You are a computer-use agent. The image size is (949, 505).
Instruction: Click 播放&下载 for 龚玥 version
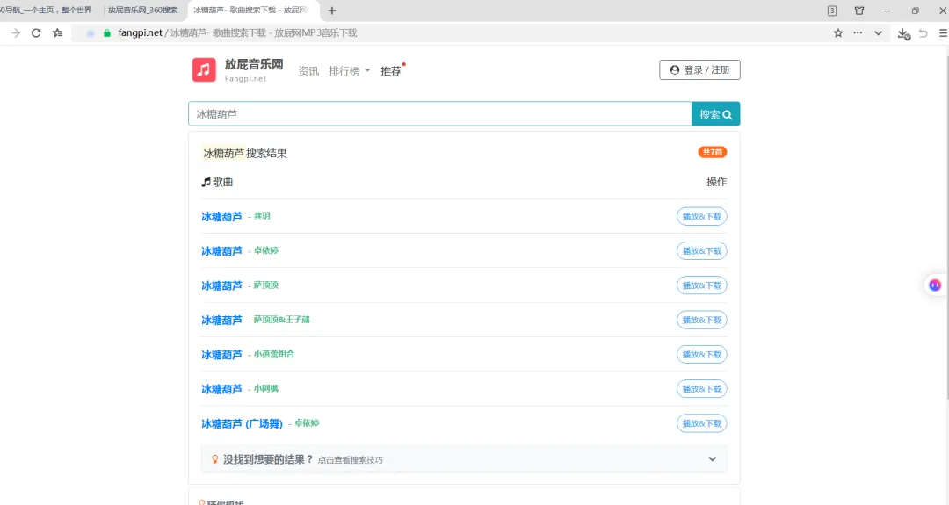pos(701,217)
